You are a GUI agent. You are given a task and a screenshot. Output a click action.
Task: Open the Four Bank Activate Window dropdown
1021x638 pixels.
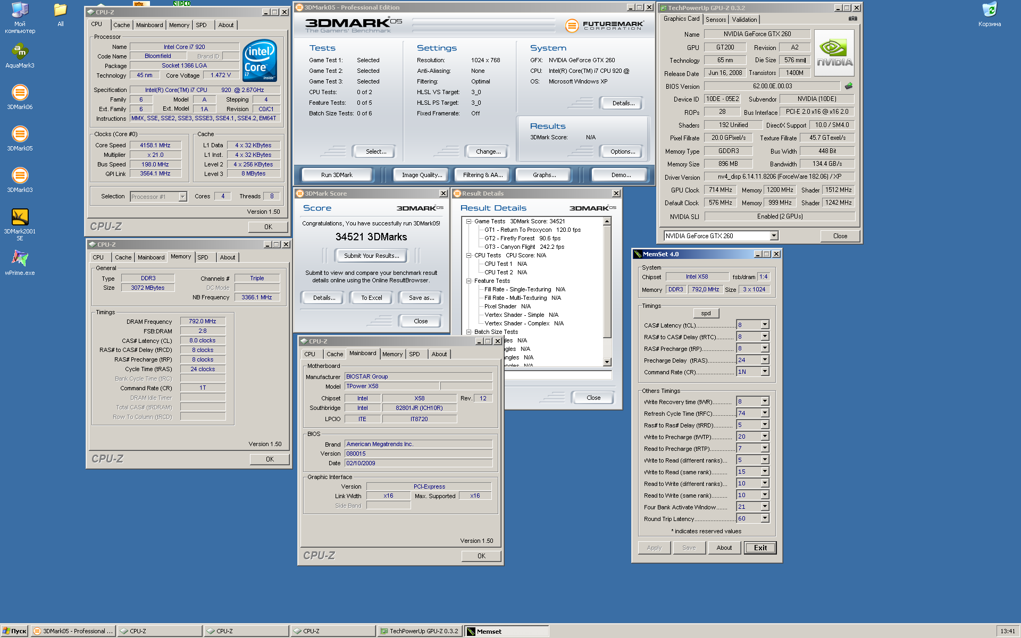coord(765,507)
